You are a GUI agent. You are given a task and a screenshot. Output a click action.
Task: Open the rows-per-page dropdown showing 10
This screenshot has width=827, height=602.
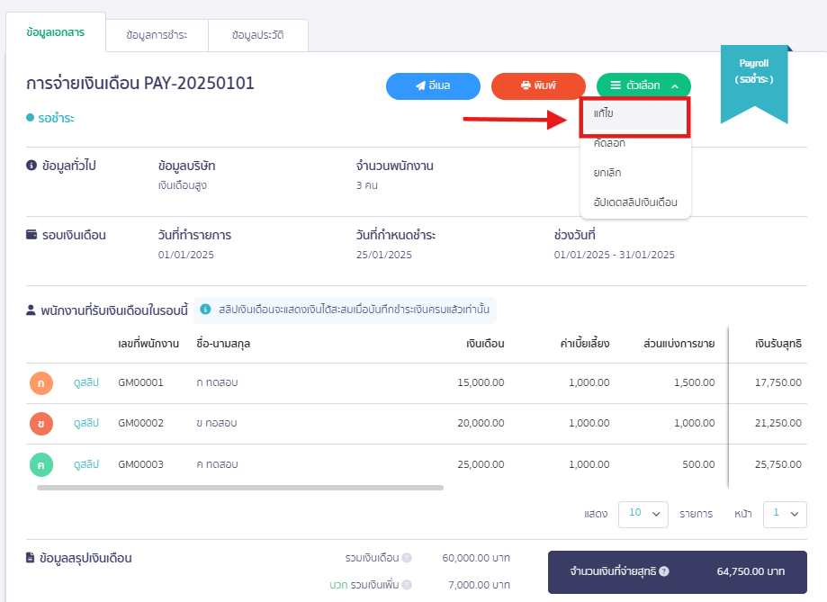643,513
